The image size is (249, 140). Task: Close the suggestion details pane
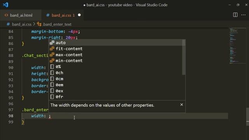point(182,105)
